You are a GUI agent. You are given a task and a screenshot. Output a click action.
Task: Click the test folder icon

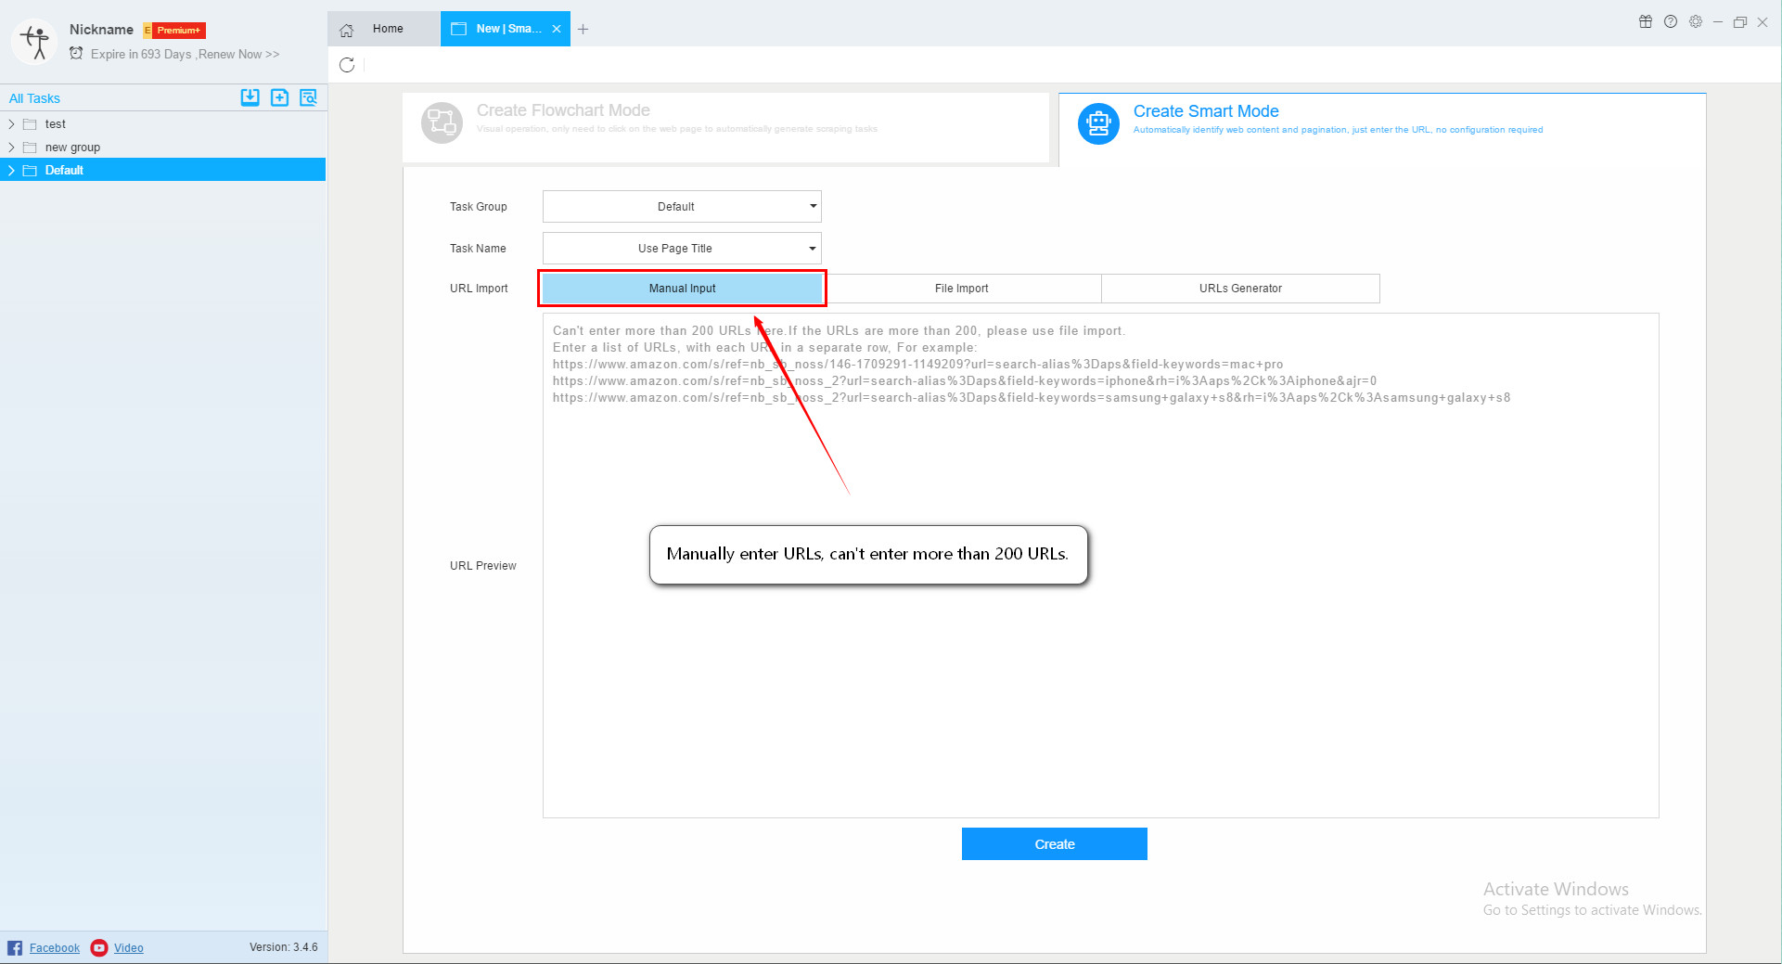coord(30,124)
